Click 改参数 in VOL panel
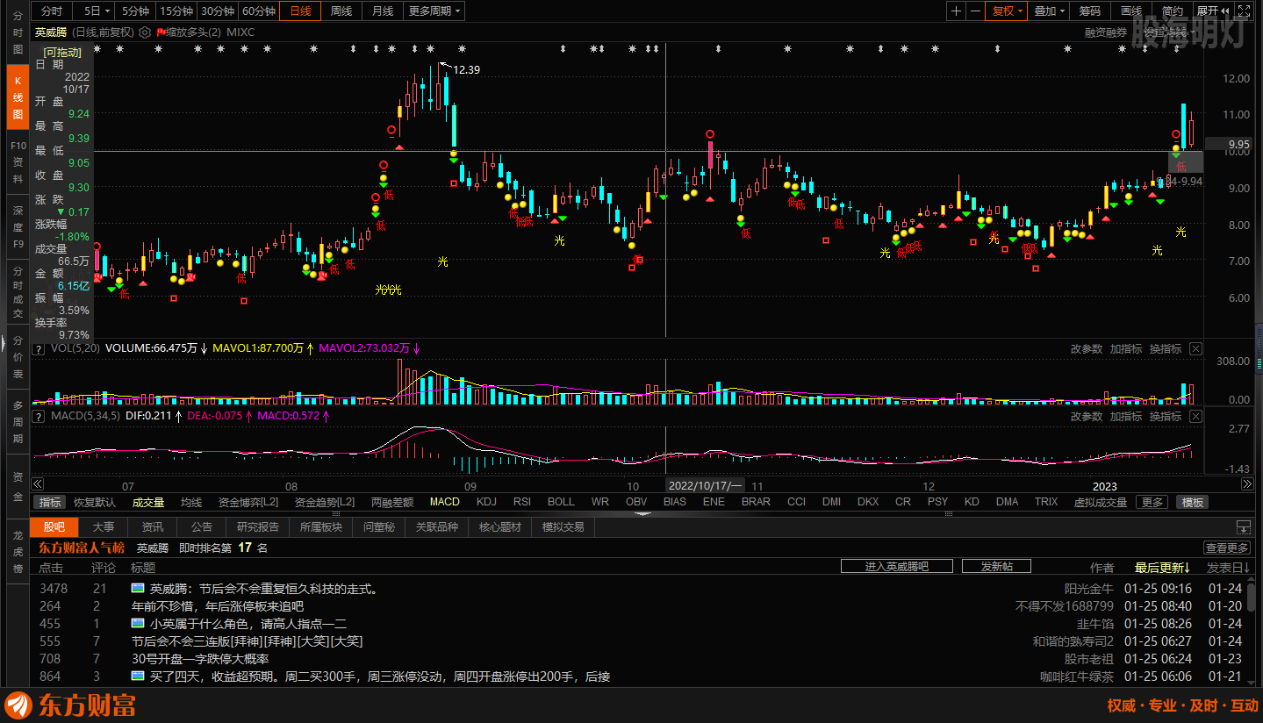The image size is (1263, 723). [x=1087, y=348]
